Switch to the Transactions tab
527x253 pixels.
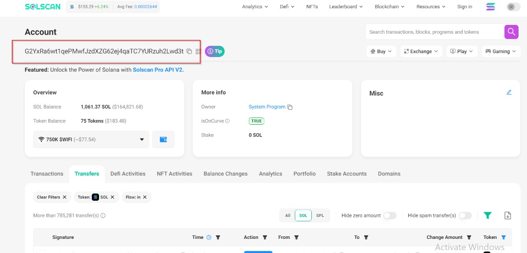(x=47, y=174)
